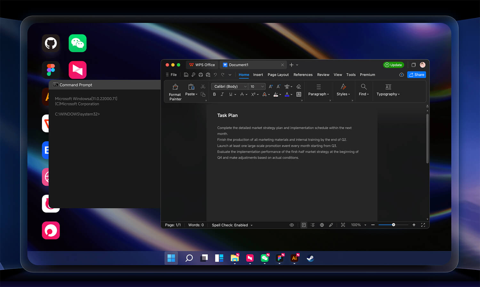Click the blue Share button
Image resolution: width=480 pixels, height=287 pixels.
pyautogui.click(x=417, y=75)
